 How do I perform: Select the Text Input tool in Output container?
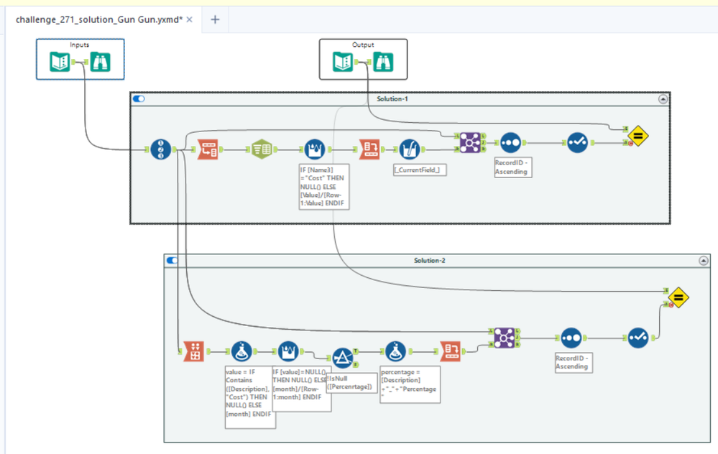pyautogui.click(x=343, y=62)
